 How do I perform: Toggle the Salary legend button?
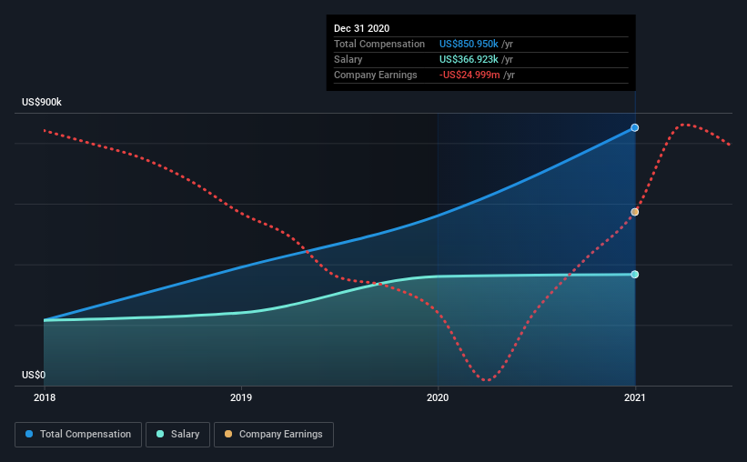(x=177, y=435)
